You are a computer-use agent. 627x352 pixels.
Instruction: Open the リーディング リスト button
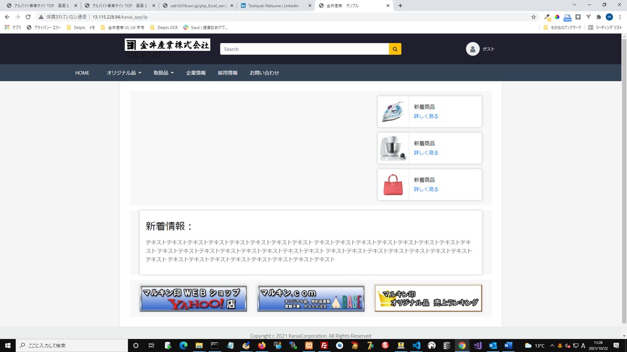(x=605, y=28)
